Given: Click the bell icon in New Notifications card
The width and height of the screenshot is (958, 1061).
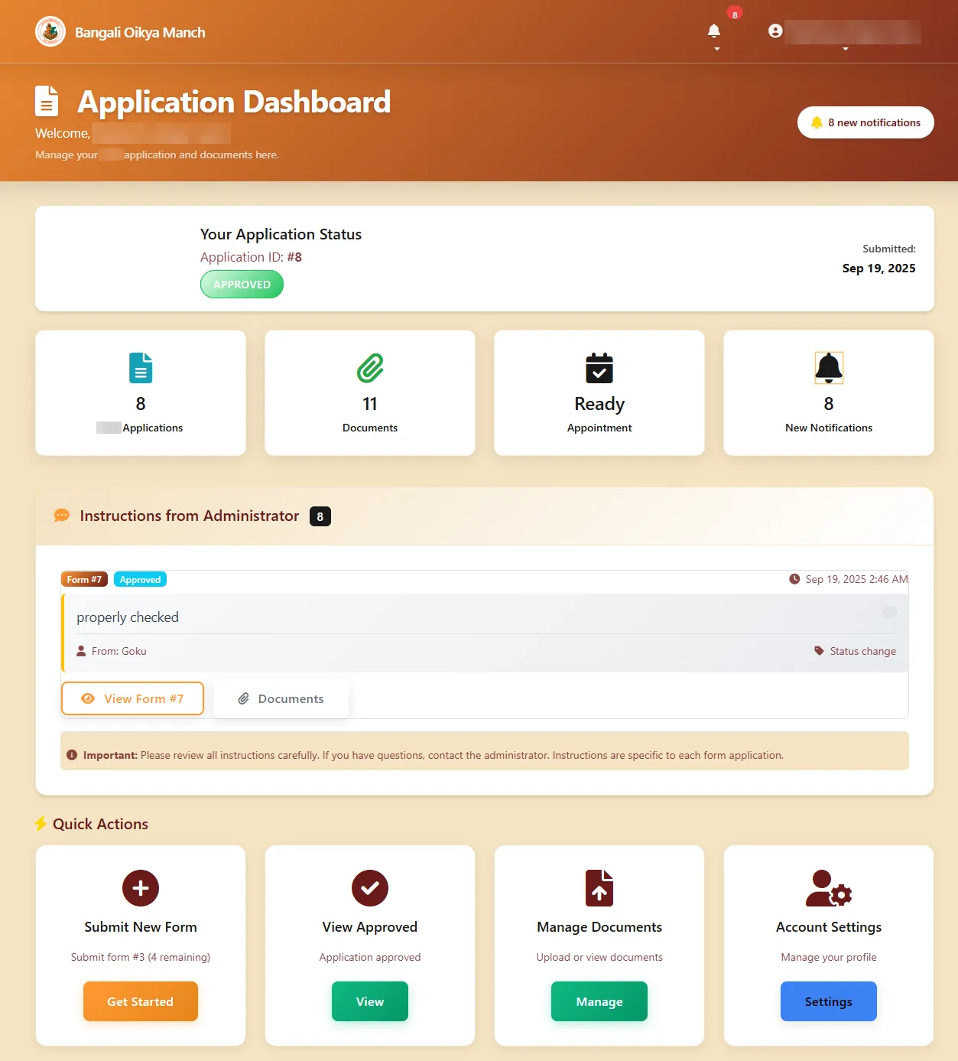Looking at the screenshot, I should point(829,367).
